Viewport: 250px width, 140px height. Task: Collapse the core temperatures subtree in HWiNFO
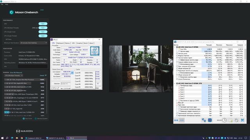(x=177, y=86)
